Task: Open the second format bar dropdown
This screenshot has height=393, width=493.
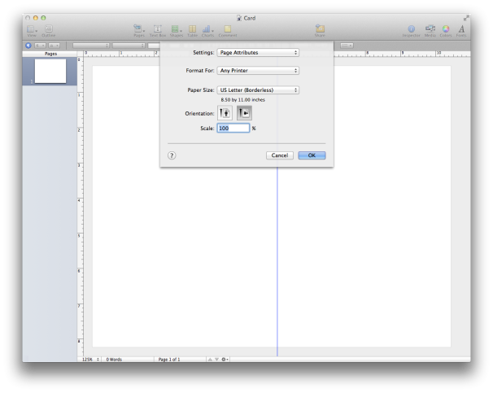Action: point(129,46)
